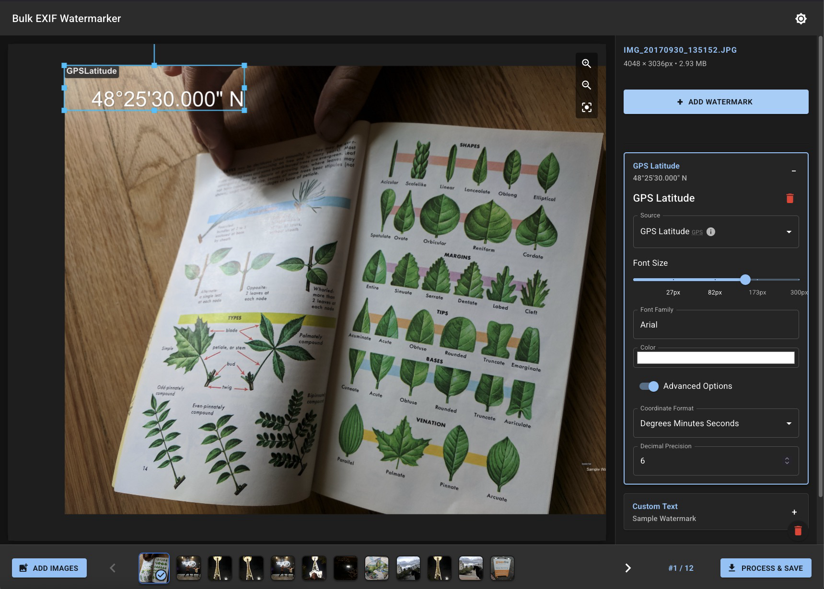Show info about GPS Latitude source

(711, 232)
